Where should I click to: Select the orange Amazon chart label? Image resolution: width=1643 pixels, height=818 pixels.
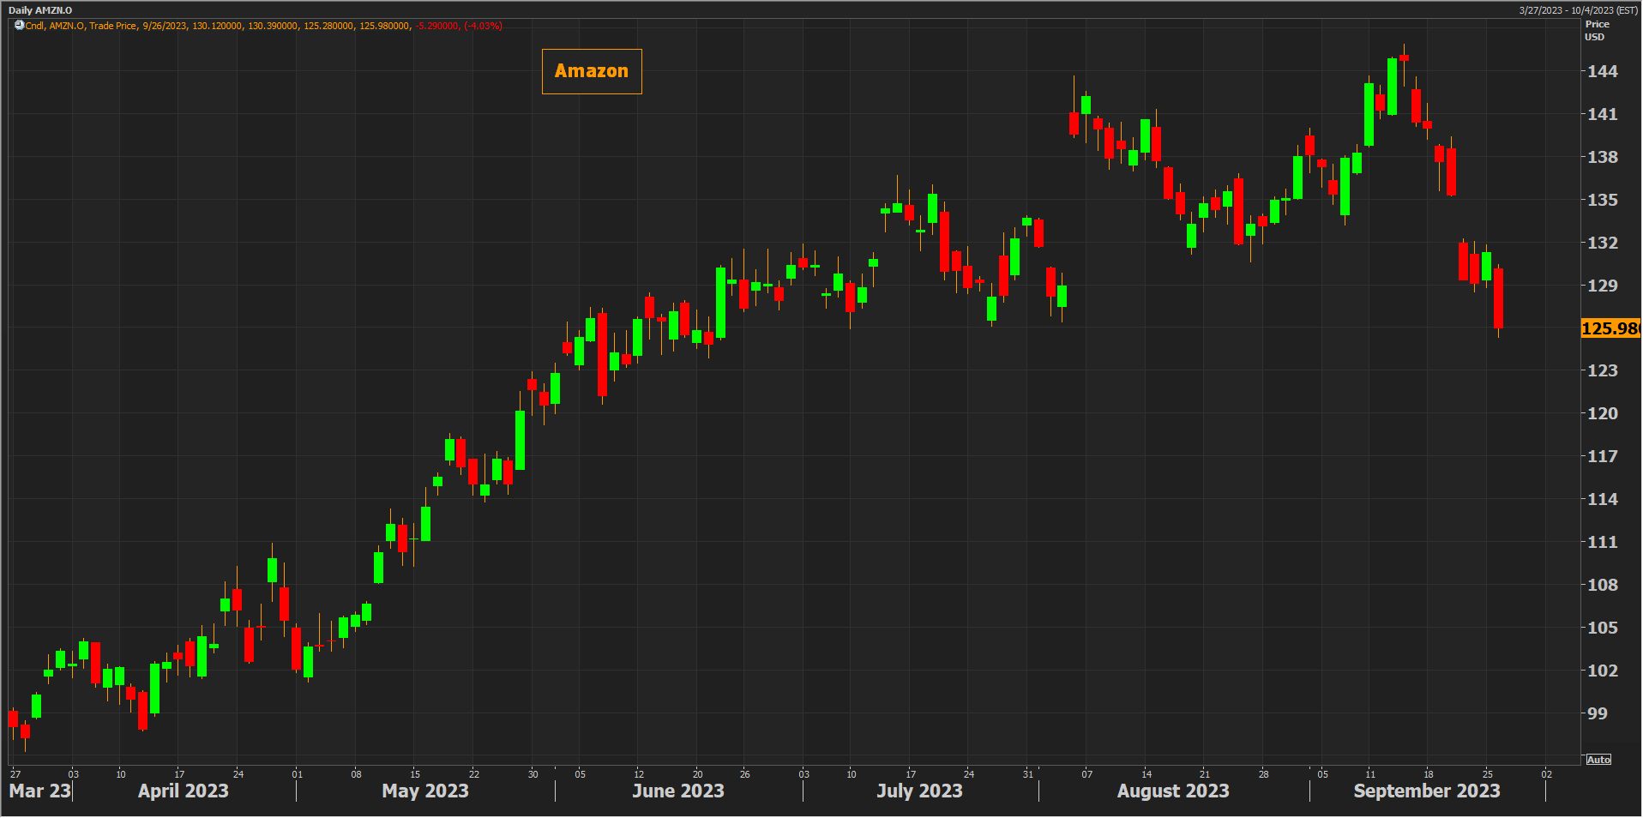pyautogui.click(x=592, y=71)
